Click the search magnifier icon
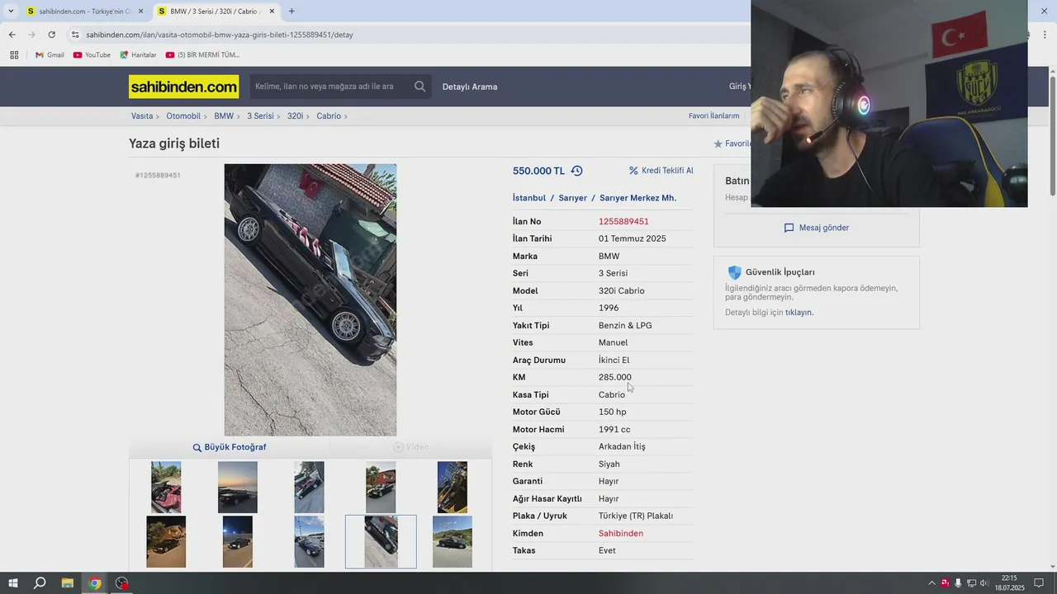Screen dimensions: 1057x594 420,87
